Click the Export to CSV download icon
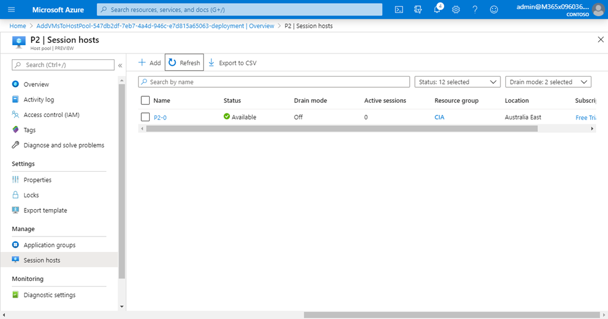608x319 pixels. pos(211,62)
